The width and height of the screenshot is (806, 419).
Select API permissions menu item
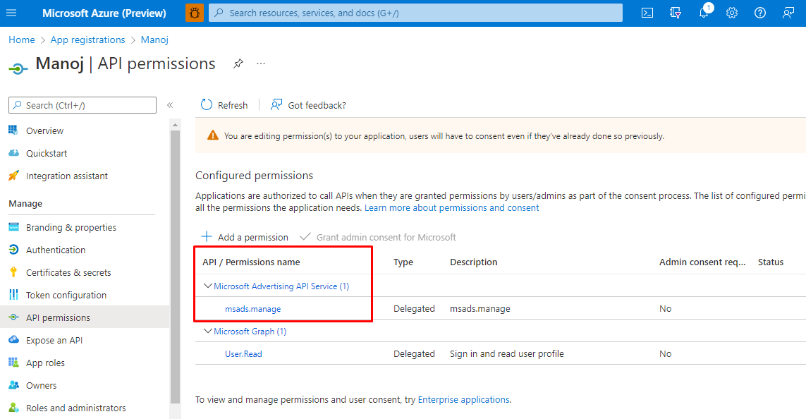(x=85, y=317)
